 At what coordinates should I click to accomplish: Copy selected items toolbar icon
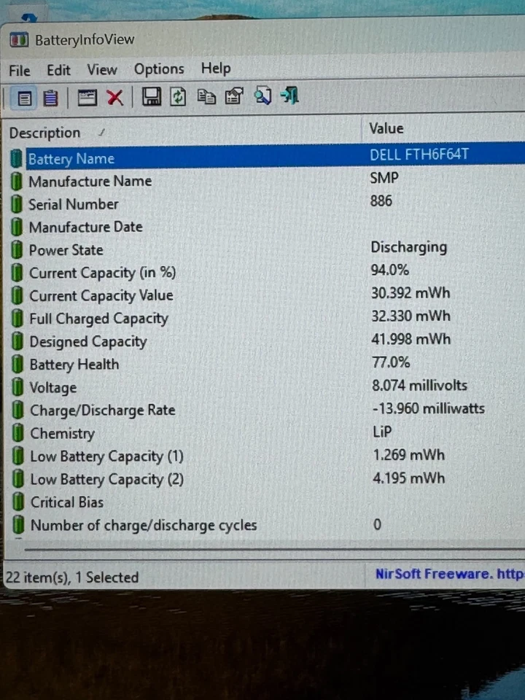[206, 96]
